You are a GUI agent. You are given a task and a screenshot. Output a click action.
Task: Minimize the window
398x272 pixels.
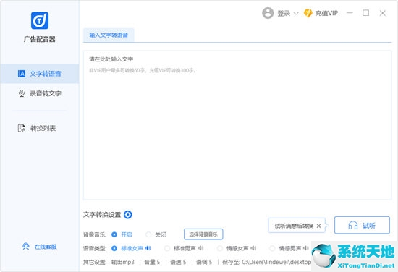pyautogui.click(x=350, y=13)
